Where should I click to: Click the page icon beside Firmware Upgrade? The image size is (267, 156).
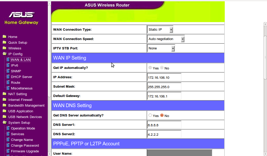point(8,151)
